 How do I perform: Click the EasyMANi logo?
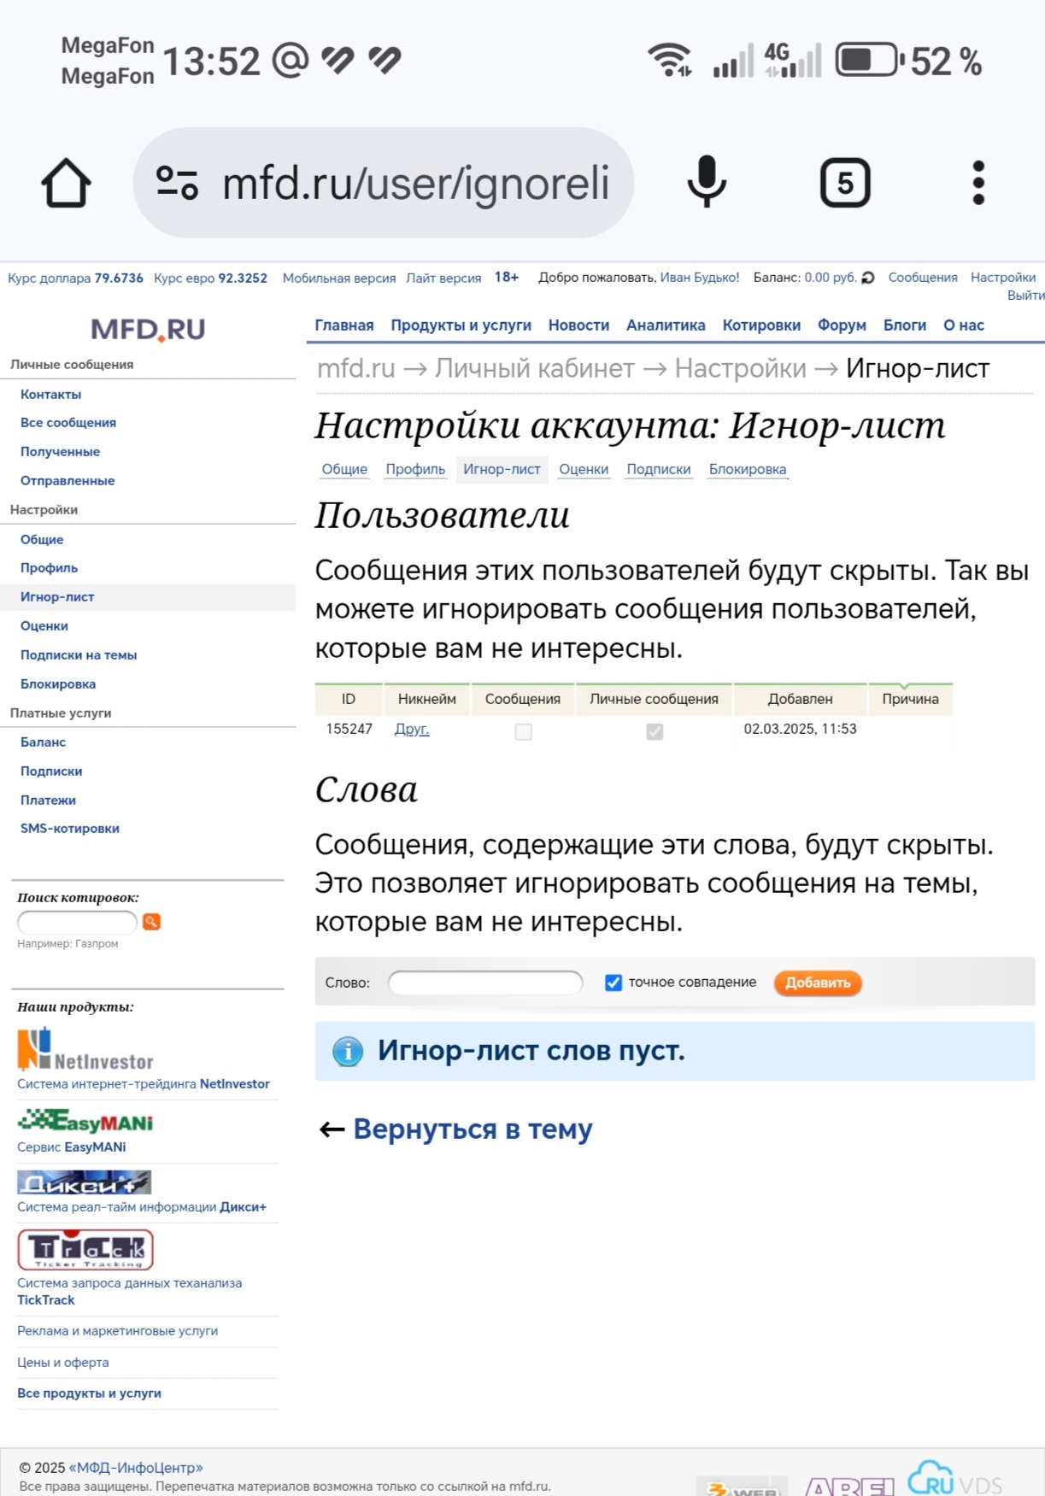[85, 1120]
